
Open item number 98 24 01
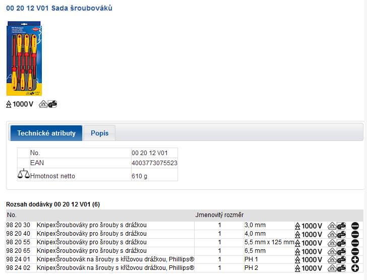(x=18, y=259)
